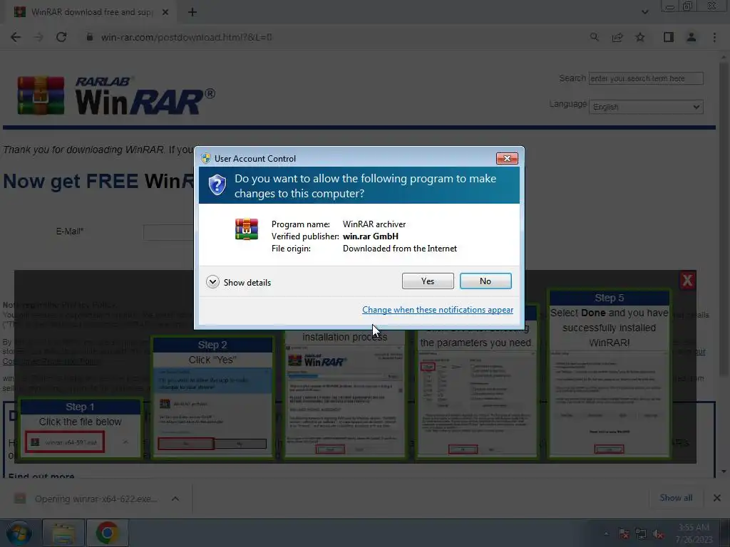Close the Chrome downloads bar
Viewport: 730px width, 547px height.
click(717, 498)
